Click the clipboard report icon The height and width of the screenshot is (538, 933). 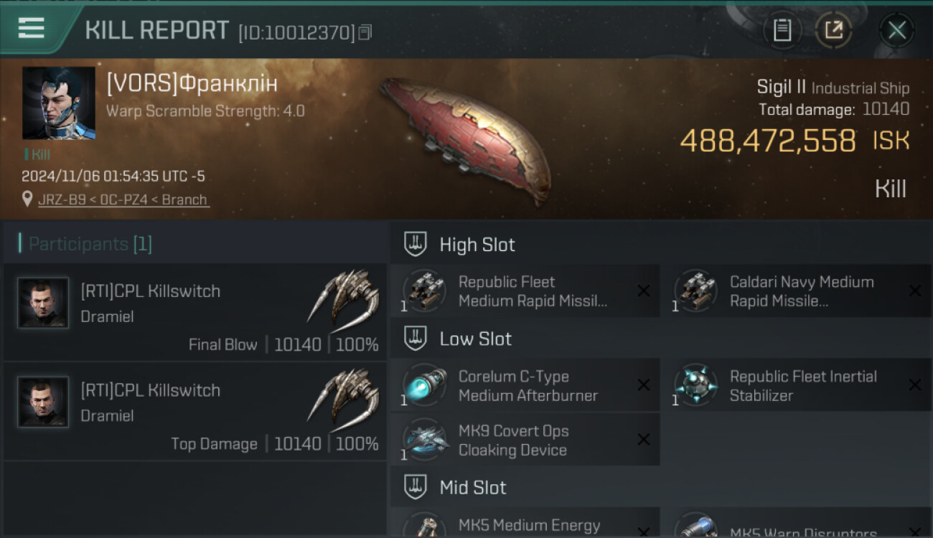click(782, 30)
